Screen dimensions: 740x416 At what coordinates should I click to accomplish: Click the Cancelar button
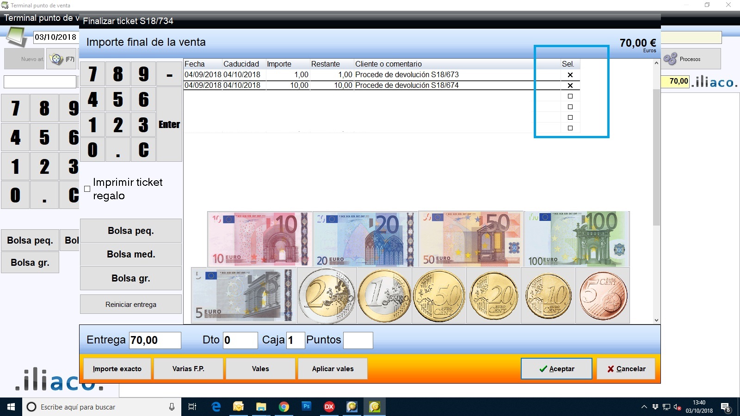pyautogui.click(x=626, y=368)
